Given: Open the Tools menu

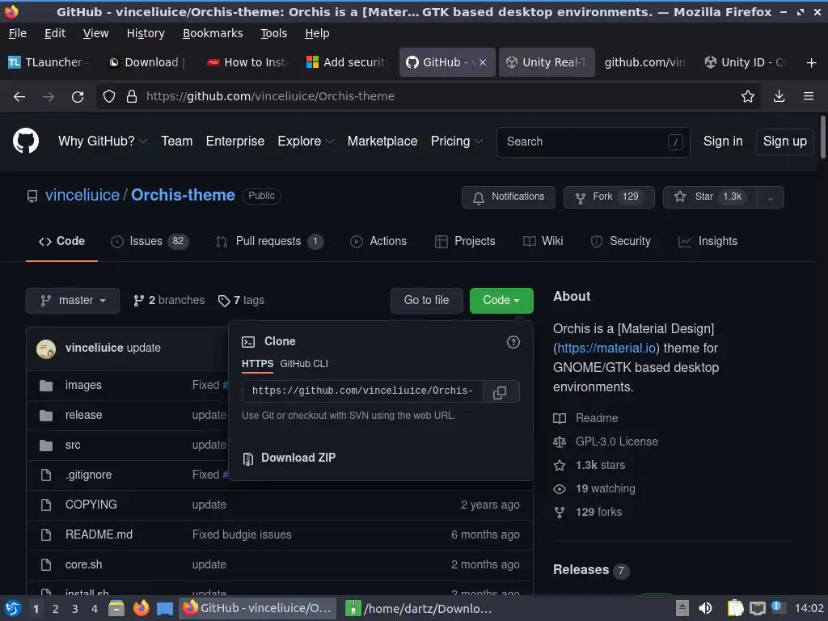Looking at the screenshot, I should [x=273, y=33].
